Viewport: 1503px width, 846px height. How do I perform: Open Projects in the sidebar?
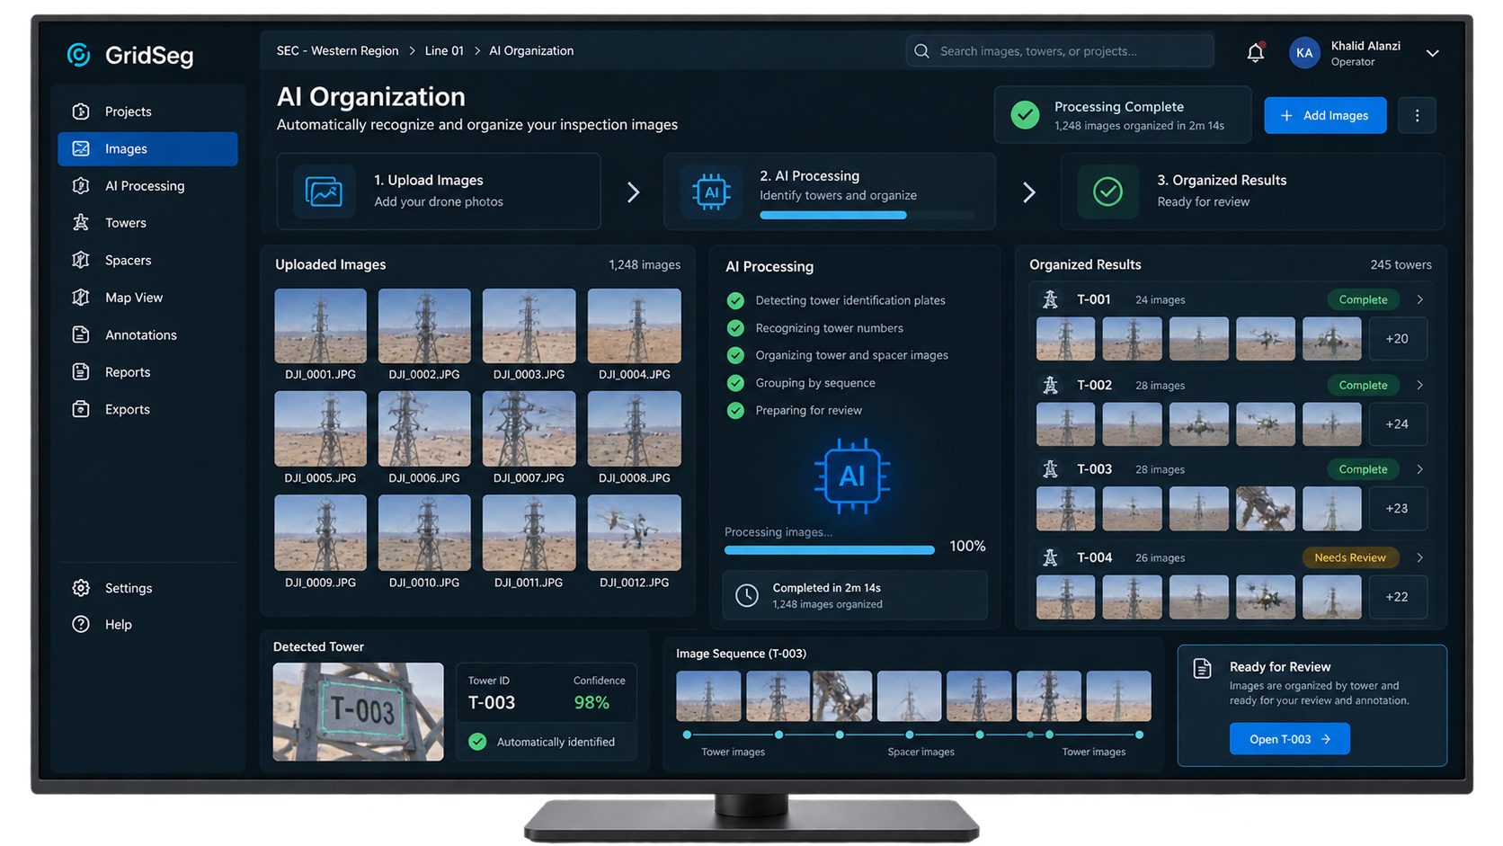[147, 111]
